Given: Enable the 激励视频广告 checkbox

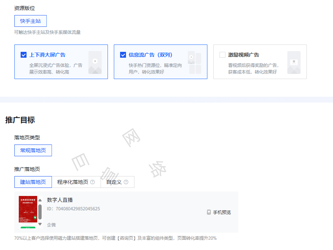Looking at the screenshot, I should (222, 54).
